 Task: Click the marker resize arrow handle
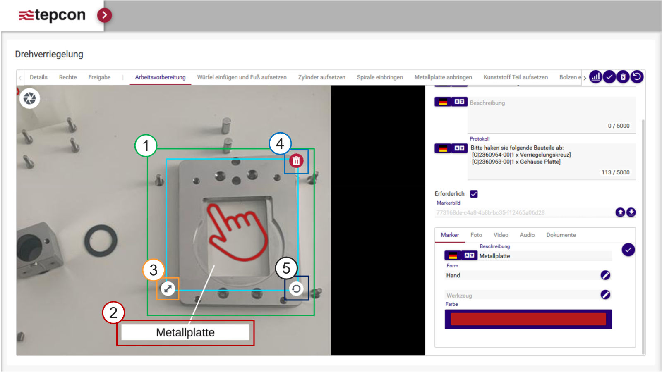[x=168, y=289]
